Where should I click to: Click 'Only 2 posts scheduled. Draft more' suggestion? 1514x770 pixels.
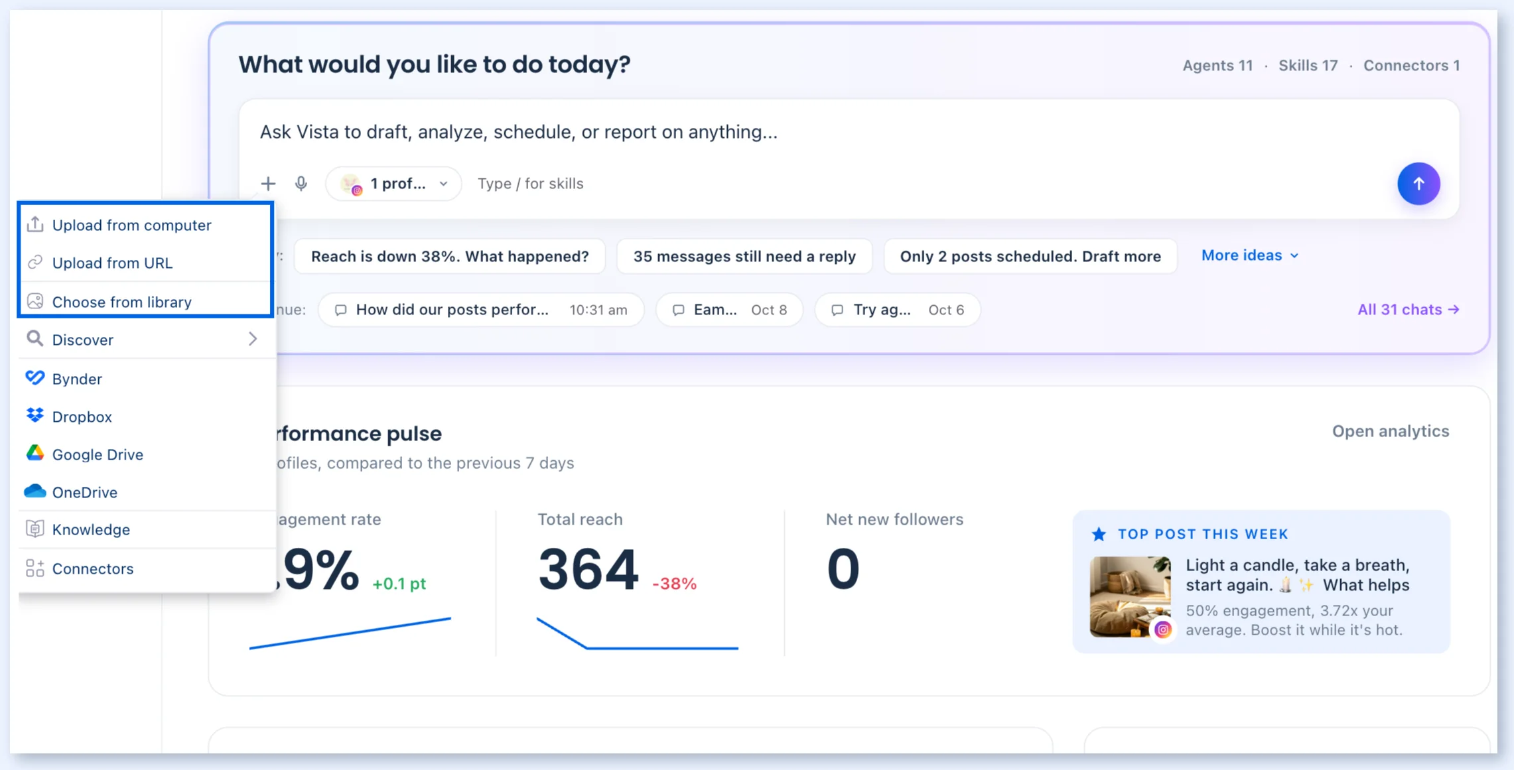[1030, 256]
